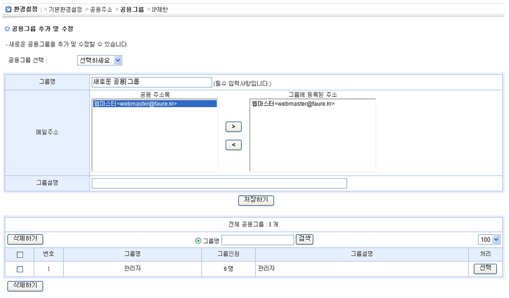Check the box for the 관리자 row
The height and width of the screenshot is (298, 509).
point(20,269)
